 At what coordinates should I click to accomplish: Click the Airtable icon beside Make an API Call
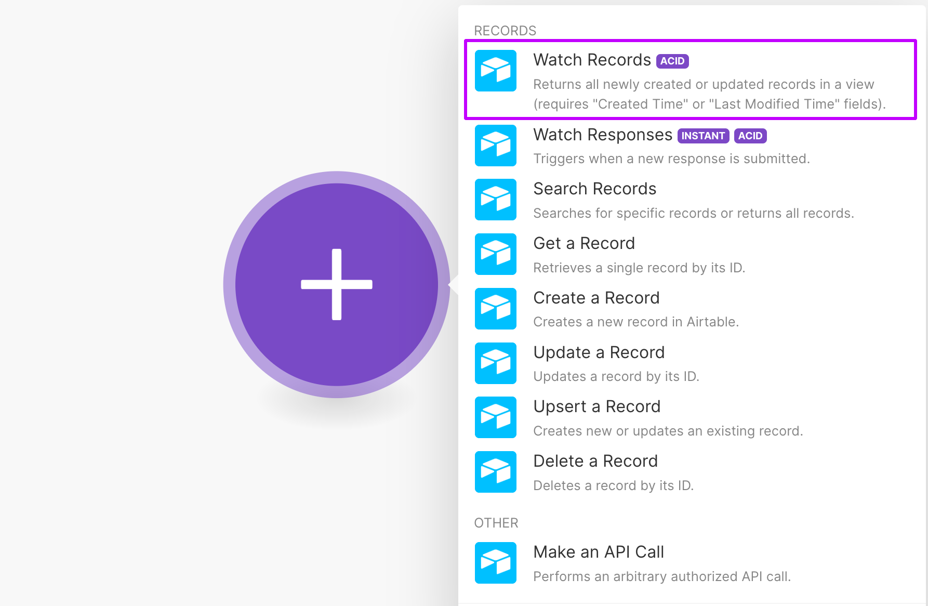coord(495,563)
